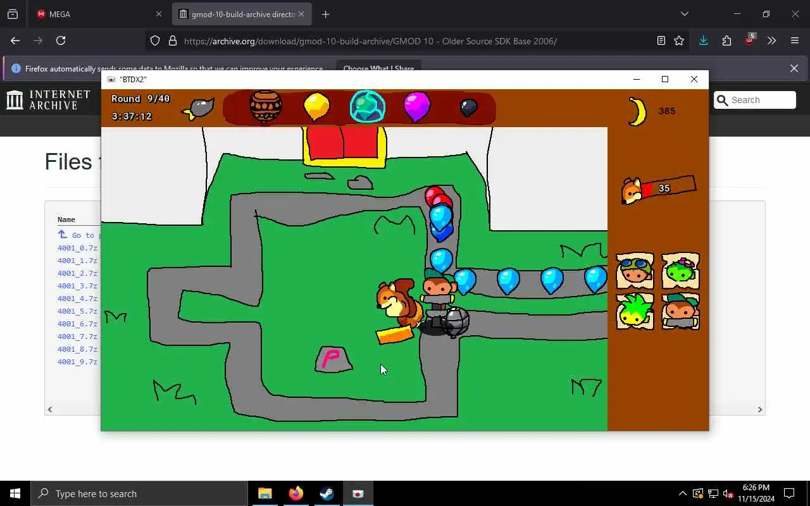The height and width of the screenshot is (506, 810).
Task: Open the 4001_9.7z file link
Action: (x=77, y=362)
